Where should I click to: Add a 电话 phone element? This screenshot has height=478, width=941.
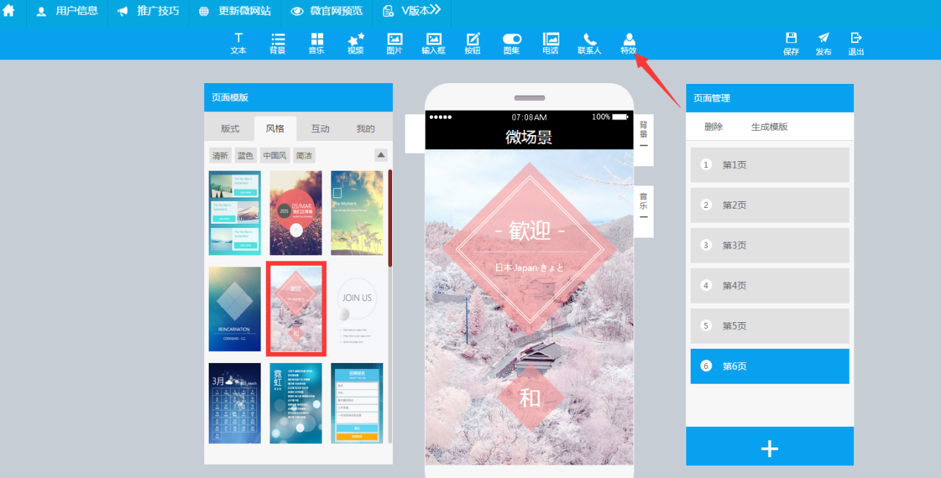pos(550,43)
